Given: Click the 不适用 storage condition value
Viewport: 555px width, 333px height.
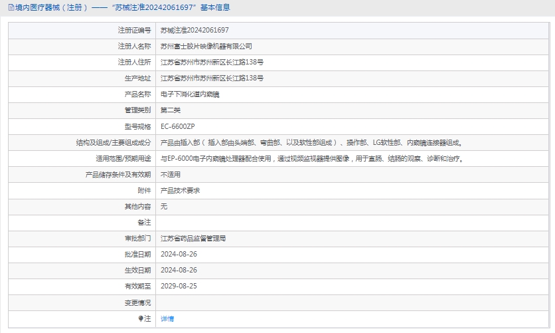Looking at the screenshot, I should point(171,175).
